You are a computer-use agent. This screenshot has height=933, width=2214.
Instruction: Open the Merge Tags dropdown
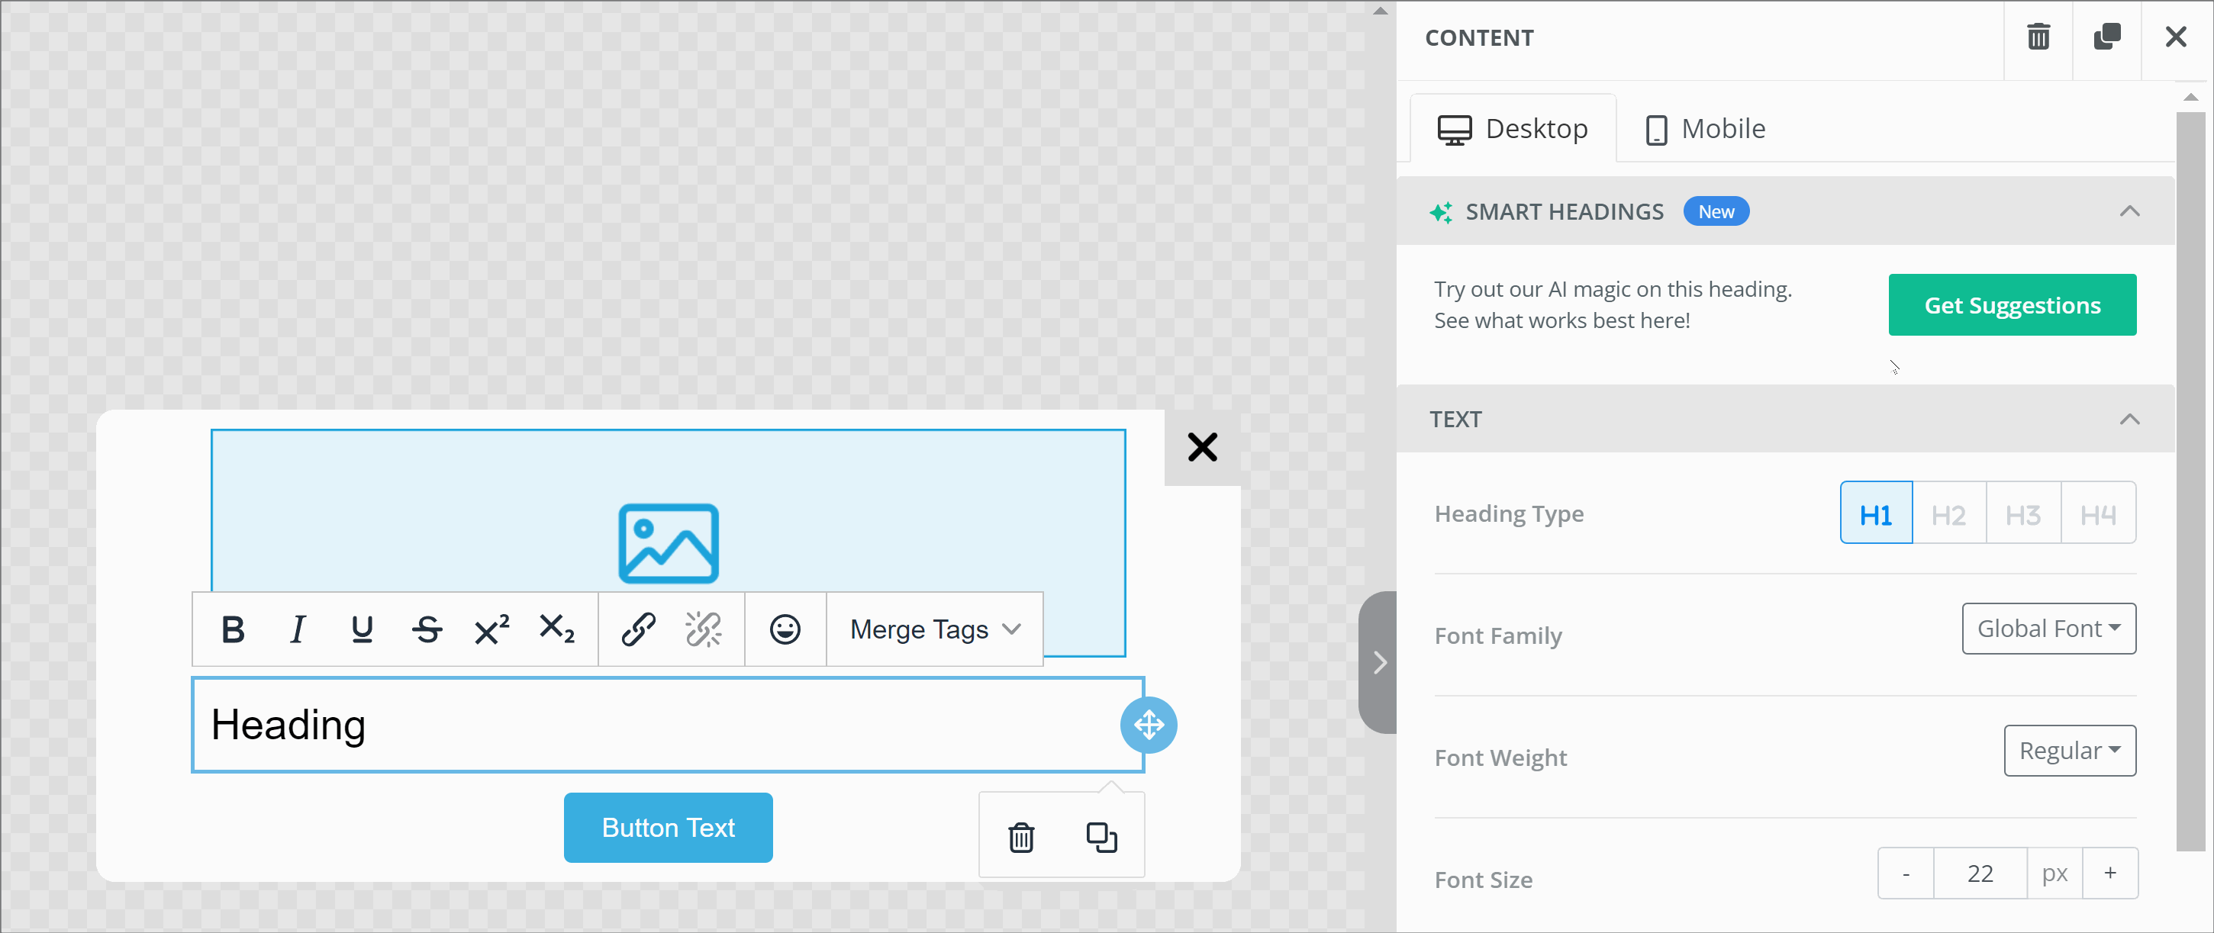[934, 629]
